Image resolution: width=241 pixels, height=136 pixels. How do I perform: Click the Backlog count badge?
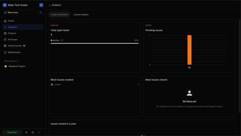click(62, 40)
